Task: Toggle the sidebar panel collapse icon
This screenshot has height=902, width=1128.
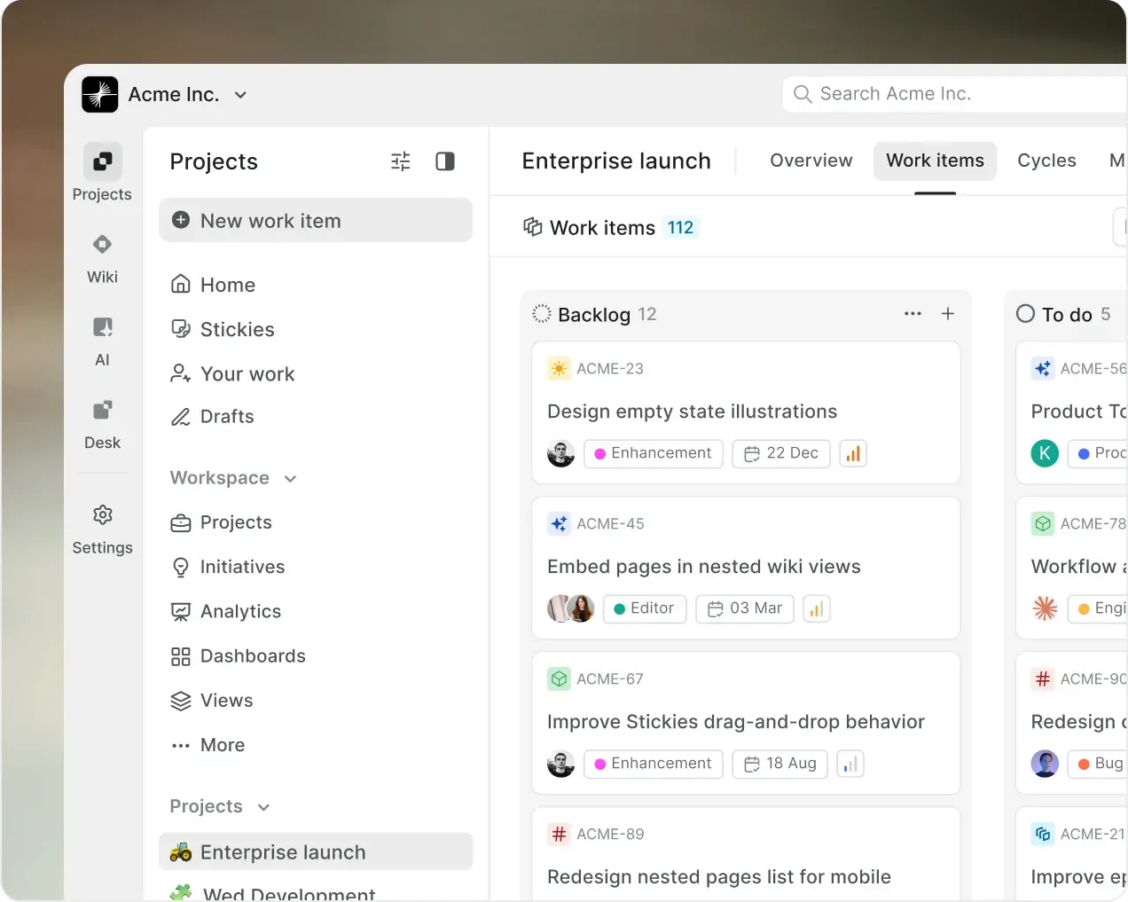Action: pyautogui.click(x=445, y=161)
